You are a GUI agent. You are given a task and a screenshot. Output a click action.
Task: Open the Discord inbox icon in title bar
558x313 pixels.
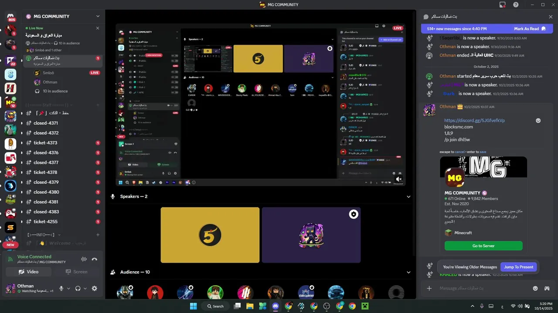(x=503, y=5)
